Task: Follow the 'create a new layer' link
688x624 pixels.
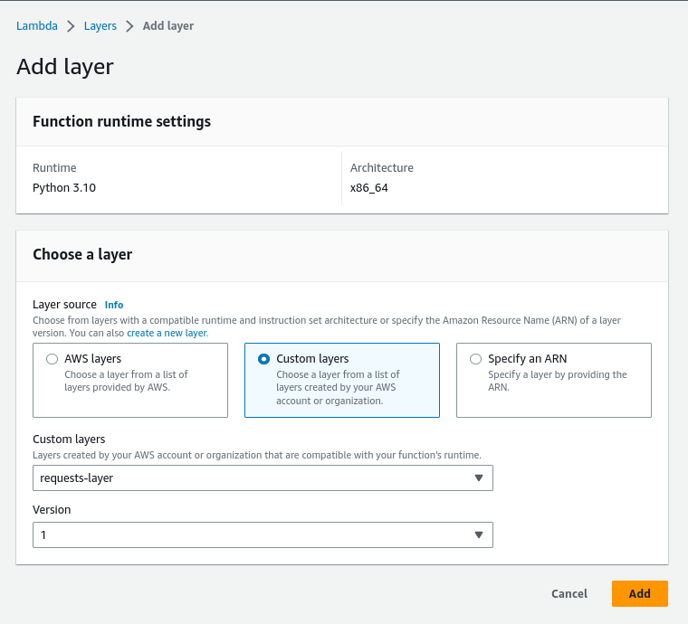Action: point(167,333)
